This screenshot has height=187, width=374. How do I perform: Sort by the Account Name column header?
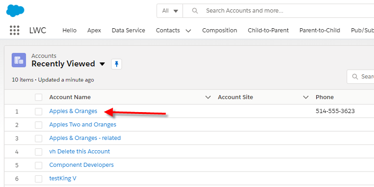click(x=70, y=97)
